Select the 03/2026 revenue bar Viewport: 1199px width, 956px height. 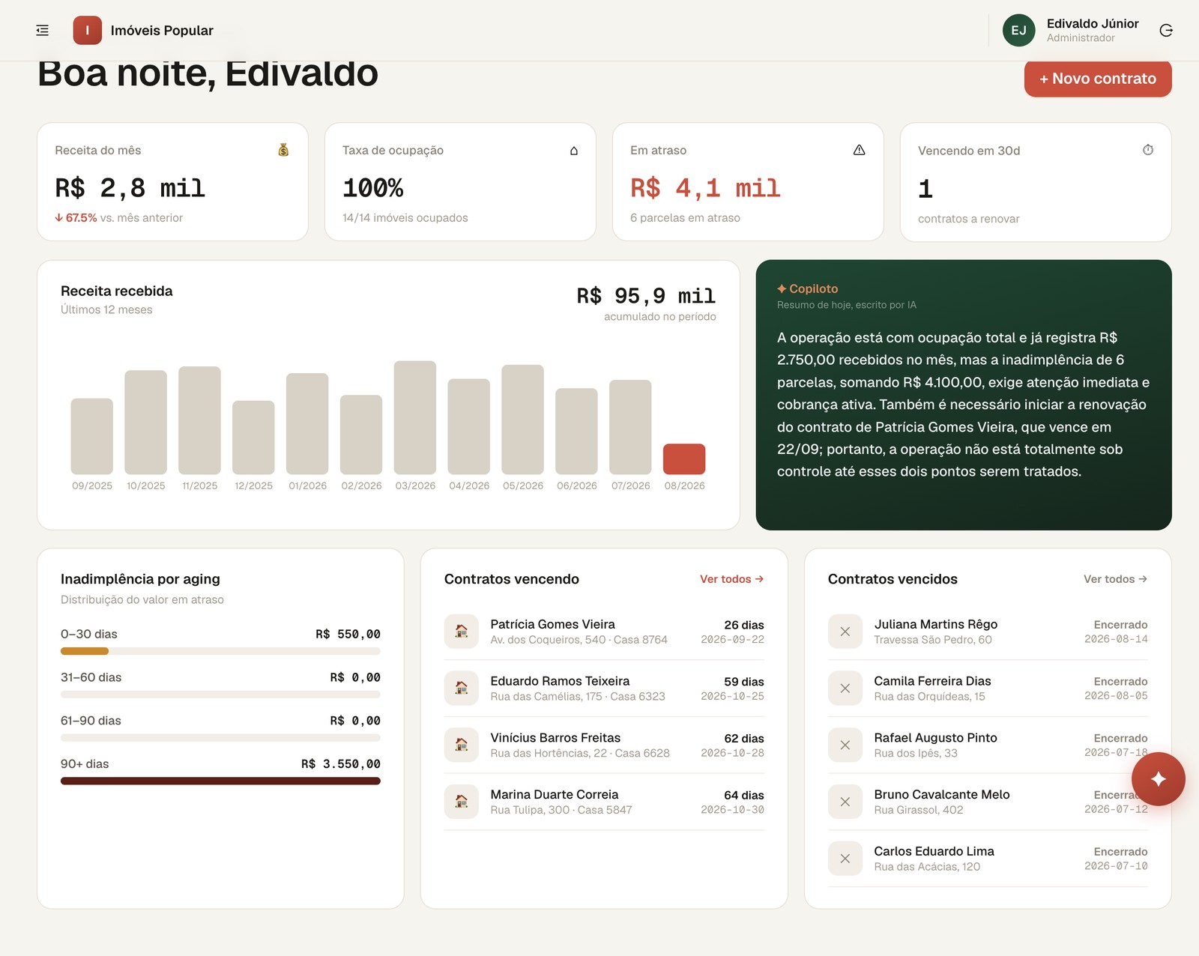[x=415, y=417]
